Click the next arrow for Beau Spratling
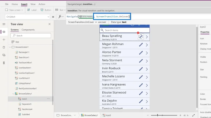 tap(147, 37)
